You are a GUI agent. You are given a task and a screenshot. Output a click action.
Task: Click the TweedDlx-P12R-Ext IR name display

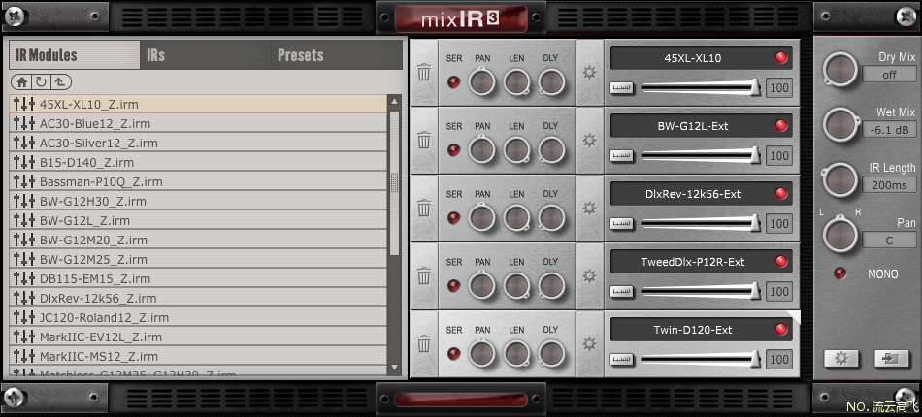point(702,262)
